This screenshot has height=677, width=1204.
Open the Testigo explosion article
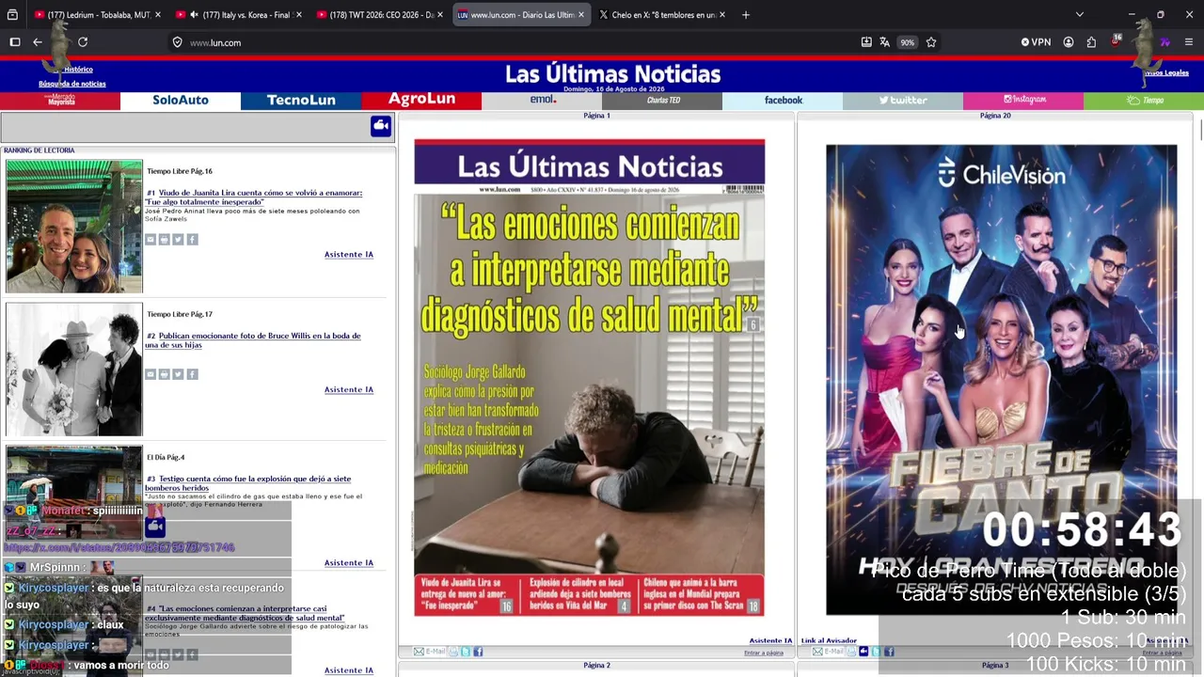(x=247, y=483)
